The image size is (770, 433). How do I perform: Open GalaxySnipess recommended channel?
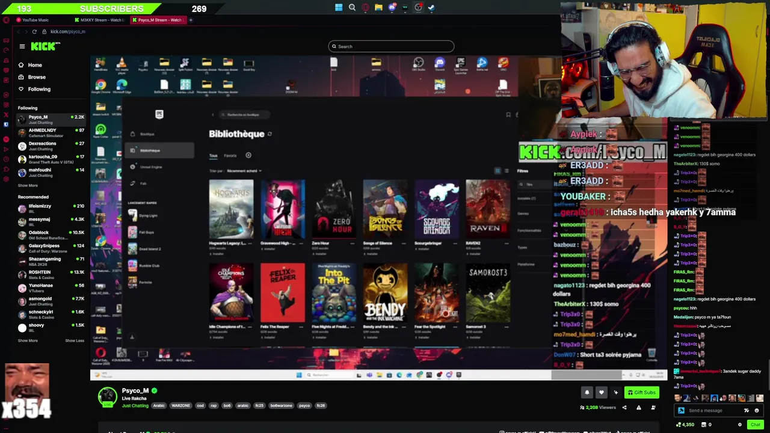pyautogui.click(x=51, y=248)
